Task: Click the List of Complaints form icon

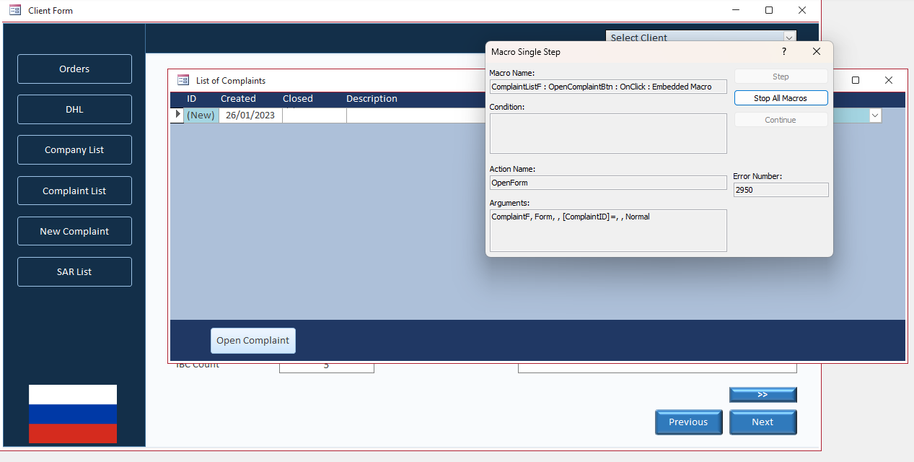Action: (183, 81)
